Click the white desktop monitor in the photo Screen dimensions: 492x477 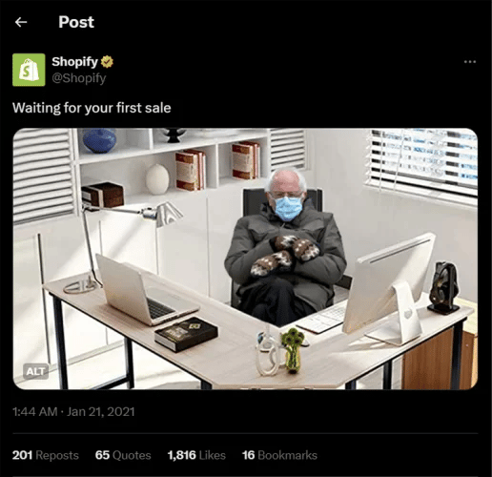[388, 288]
